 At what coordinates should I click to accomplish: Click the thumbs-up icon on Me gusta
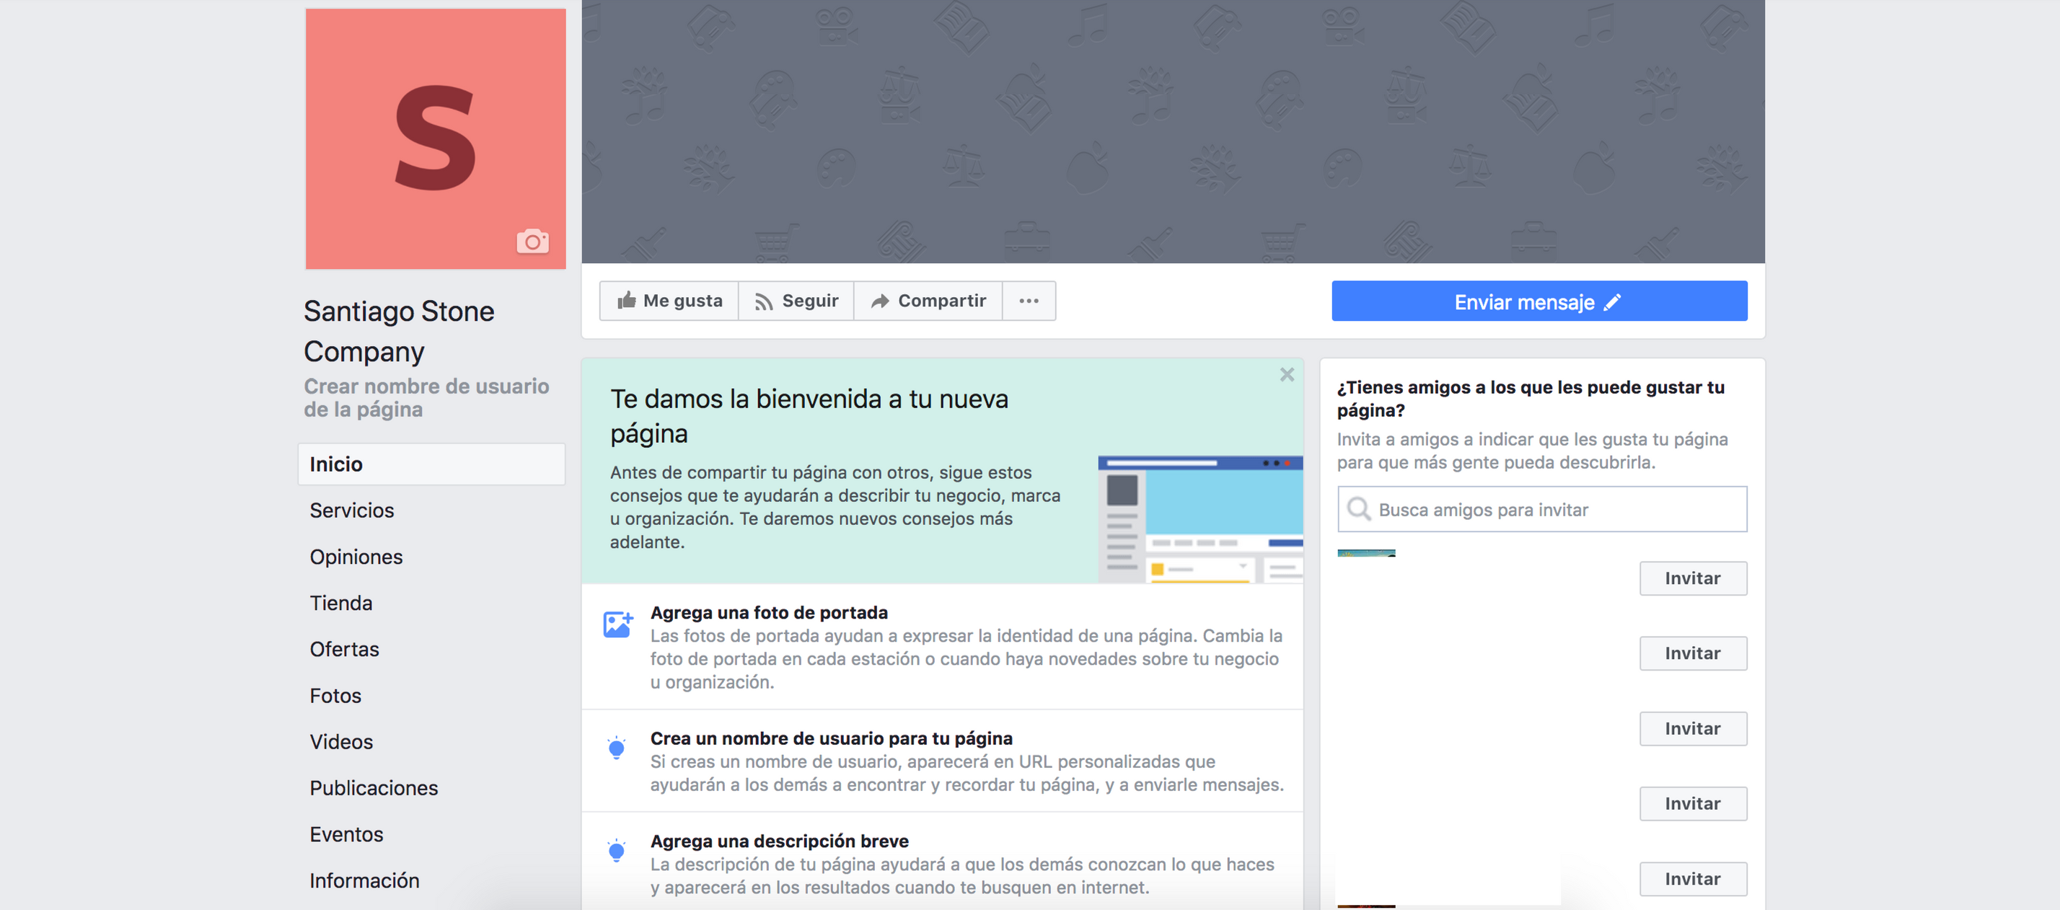[626, 300]
